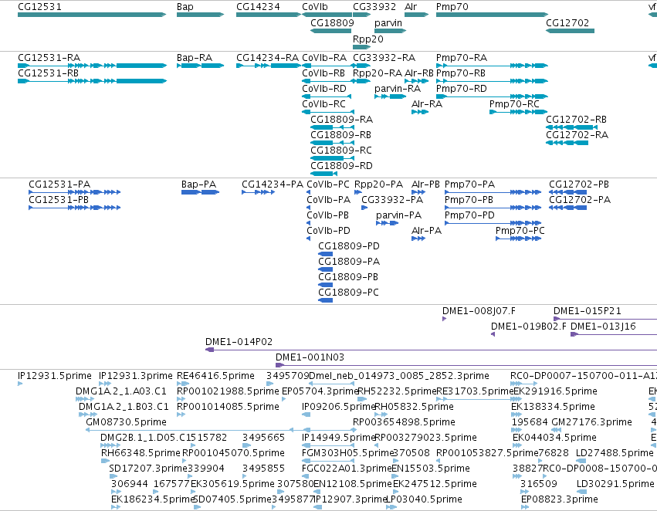Select the CG14234 gene feature
657x511 pixels.
point(269,15)
